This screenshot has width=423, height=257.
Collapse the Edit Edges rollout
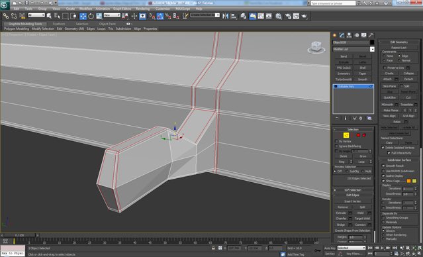point(353,195)
